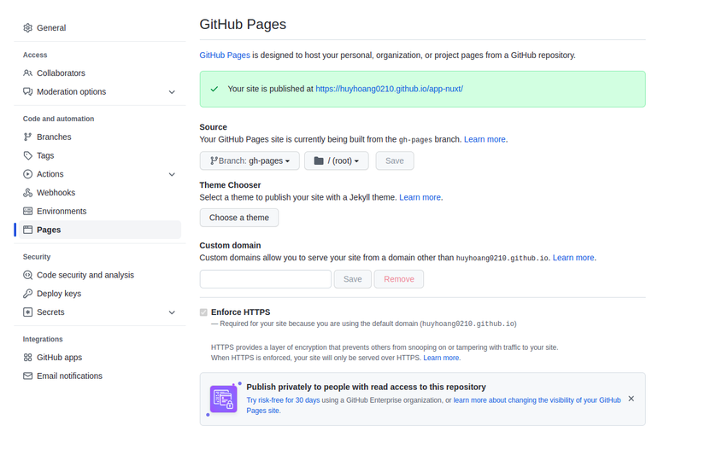Expand the Actions section chevron
The height and width of the screenshot is (449, 705).
click(x=172, y=174)
